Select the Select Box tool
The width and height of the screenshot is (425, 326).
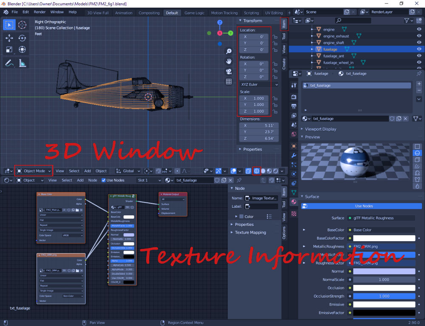point(9,25)
